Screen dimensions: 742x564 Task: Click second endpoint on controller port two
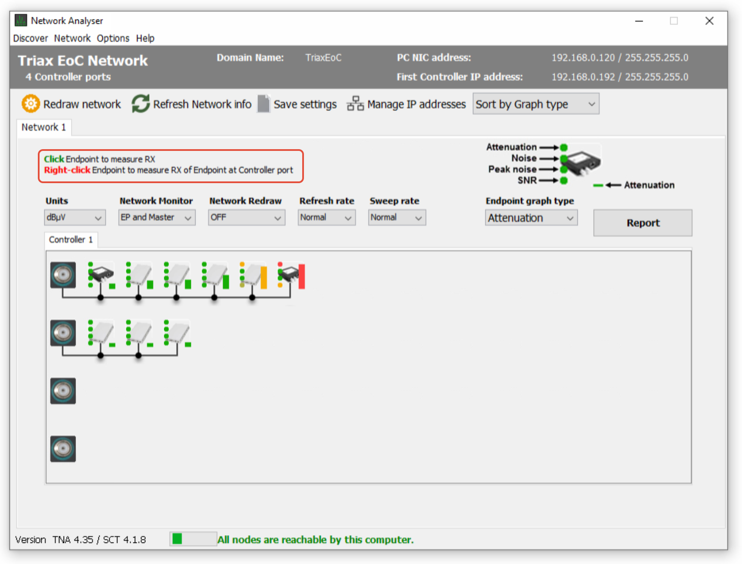point(140,333)
